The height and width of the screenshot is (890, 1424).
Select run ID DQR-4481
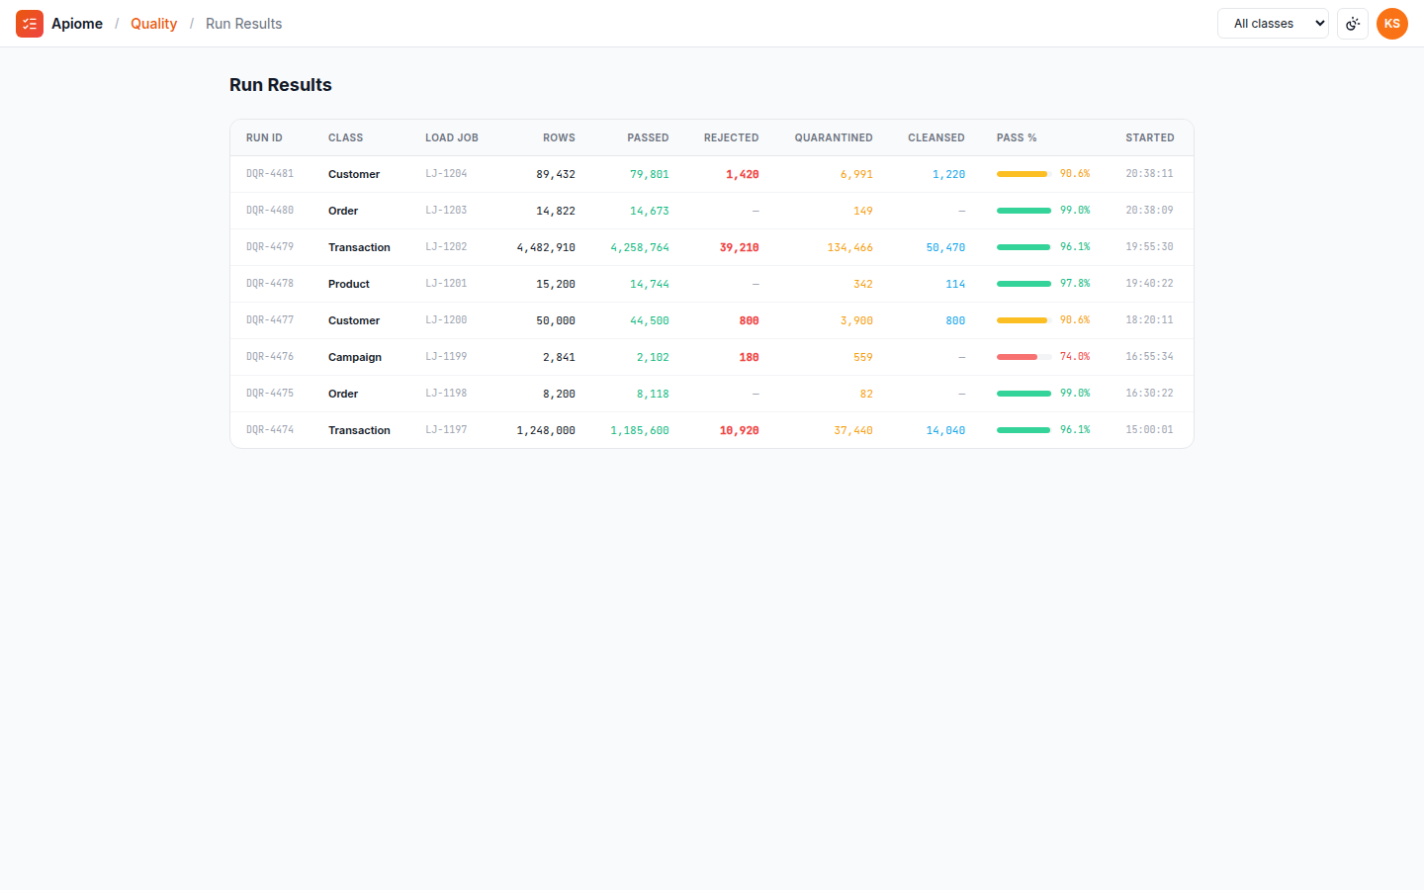point(270,174)
